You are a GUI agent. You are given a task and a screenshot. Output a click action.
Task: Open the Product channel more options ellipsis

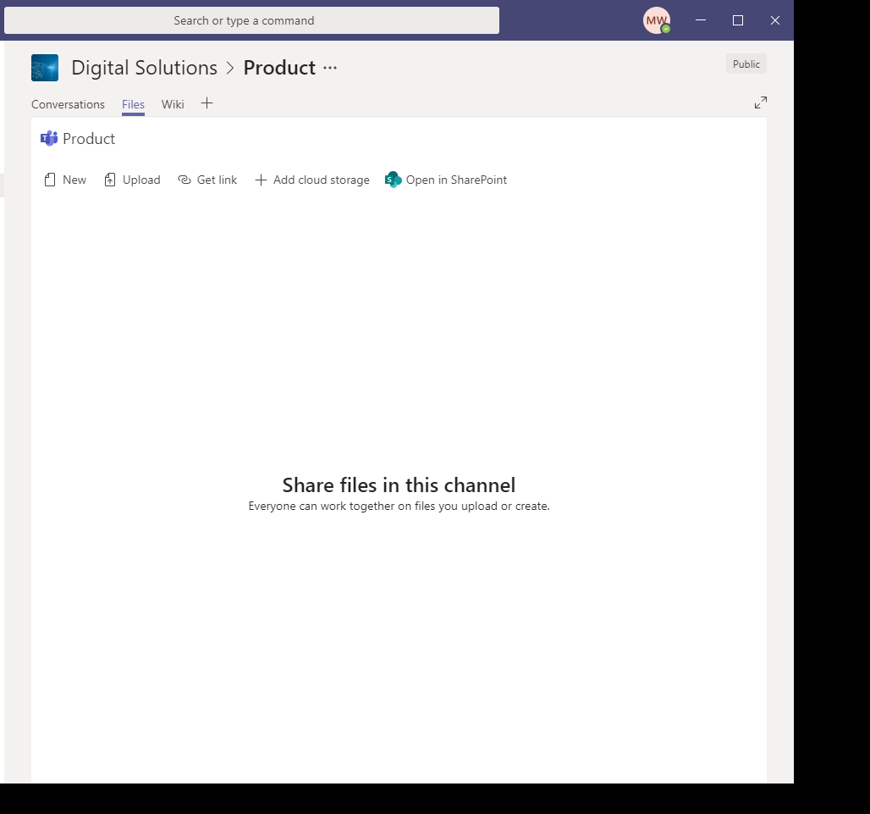coord(330,68)
